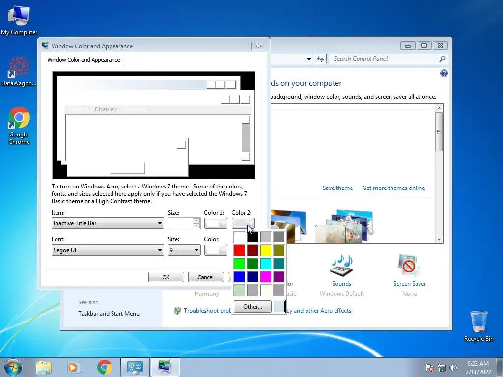The height and width of the screenshot is (377, 503).
Task: Expand the Item dropdown showing Inactive Title Bar
Action: 108,223
